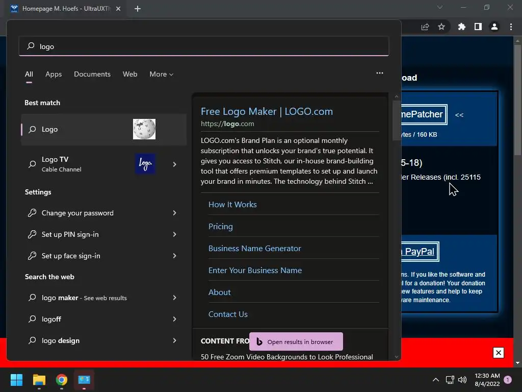Click the 12:30 AM date and time
Viewport: 522px width, 392px height.
coord(487,380)
